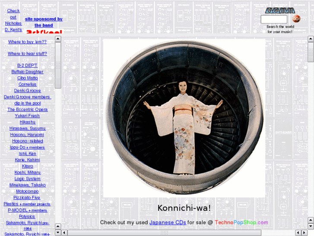
Task: Open the 'Where to buy 'em??' link
Action: tap(27, 42)
